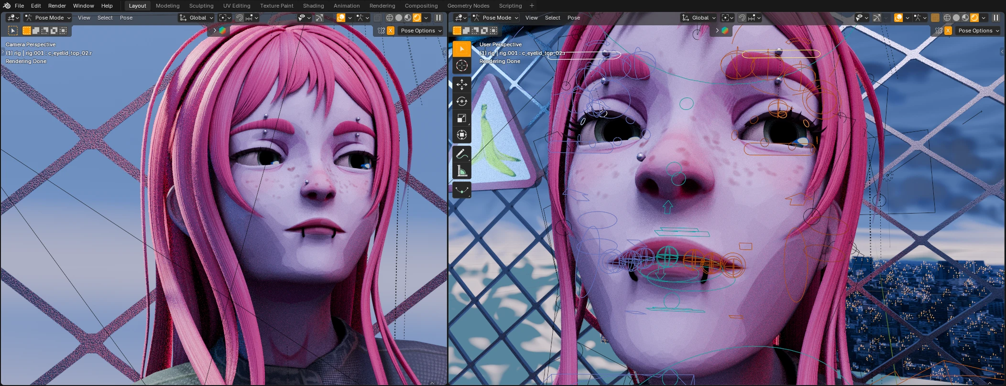Choose the Measure tool
Viewport: 1006px width, 386px height.
(461, 171)
